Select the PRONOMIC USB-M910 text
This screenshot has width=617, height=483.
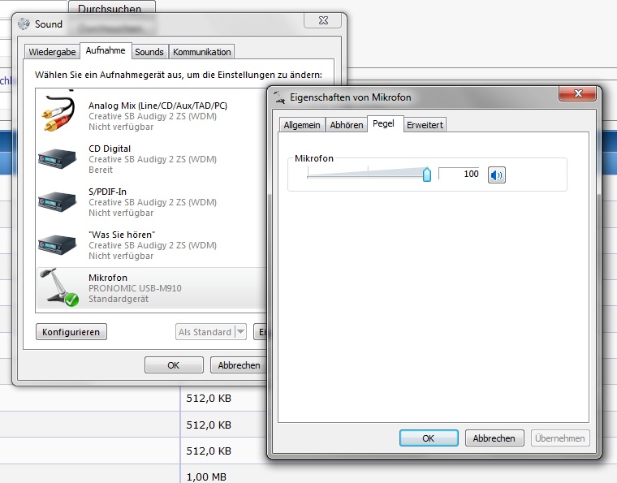click(x=135, y=288)
